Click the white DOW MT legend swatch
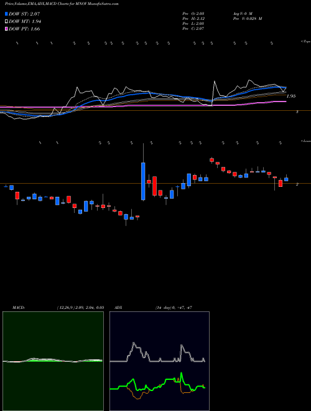 [x=7, y=22]
